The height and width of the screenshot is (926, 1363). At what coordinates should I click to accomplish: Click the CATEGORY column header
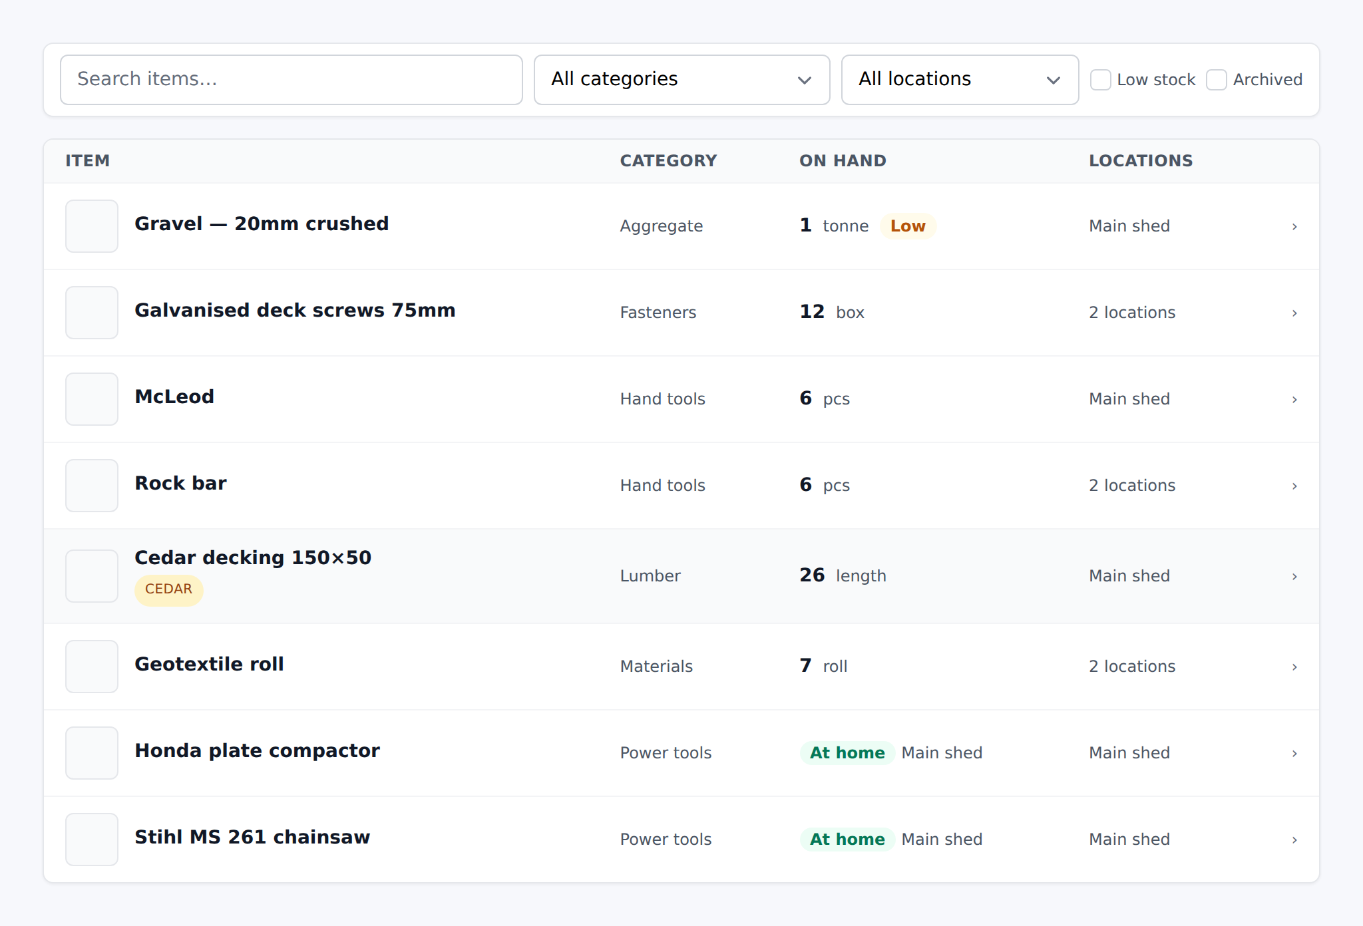pos(668,161)
